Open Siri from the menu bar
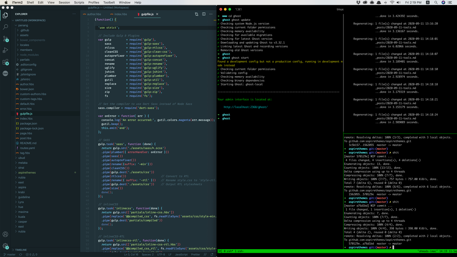 point(444,2)
